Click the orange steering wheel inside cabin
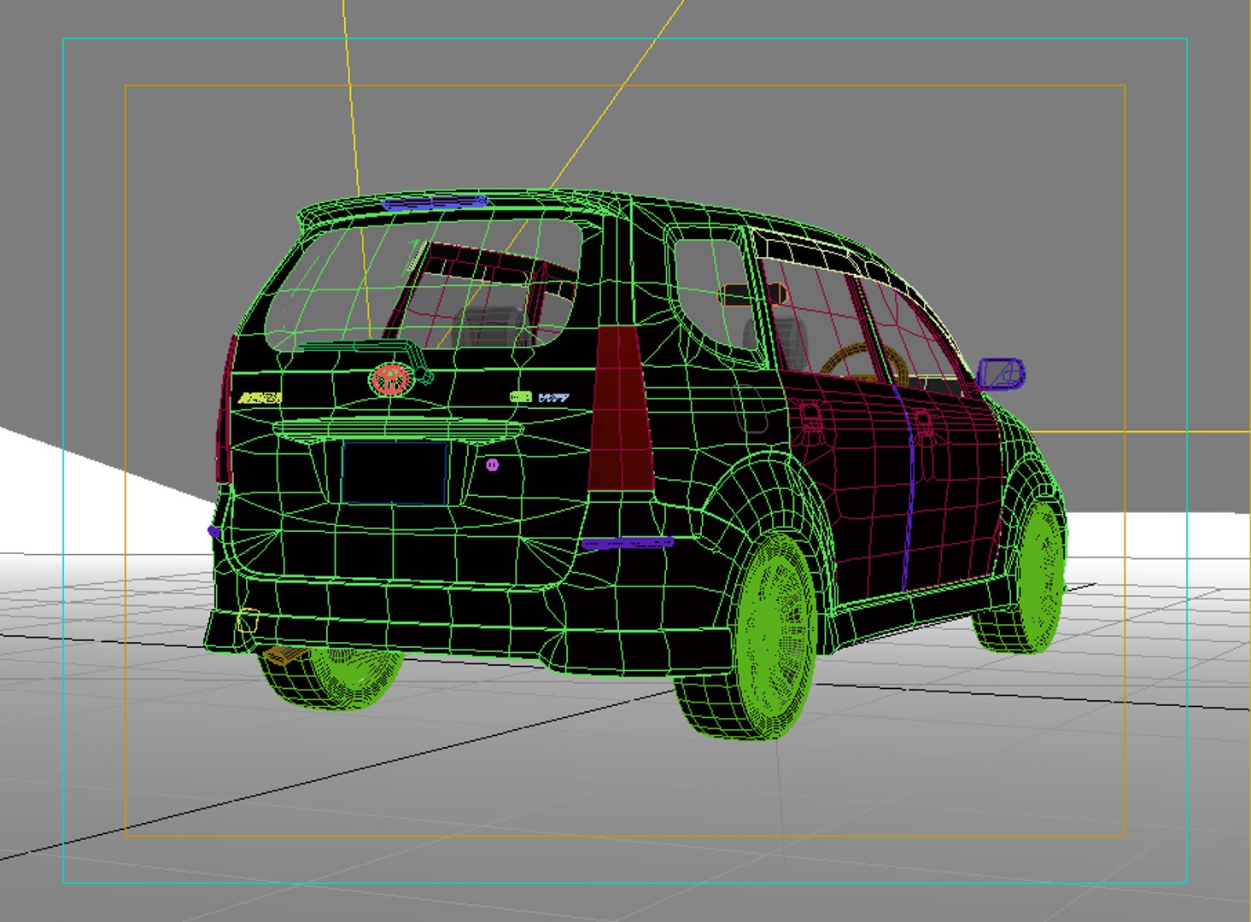 pos(862,363)
